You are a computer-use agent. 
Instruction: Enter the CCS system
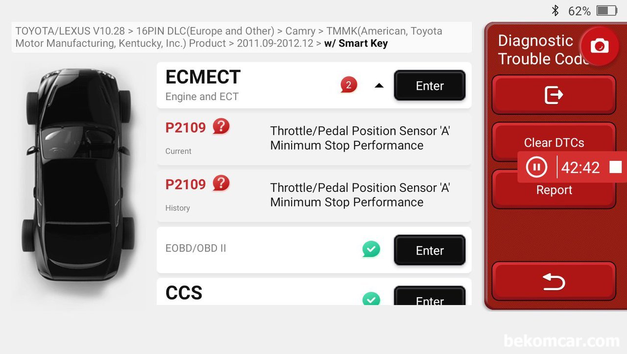pyautogui.click(x=430, y=298)
